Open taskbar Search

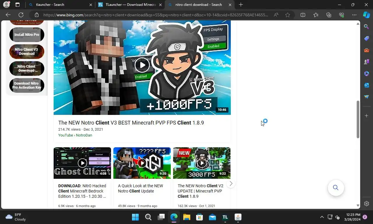[148, 217]
